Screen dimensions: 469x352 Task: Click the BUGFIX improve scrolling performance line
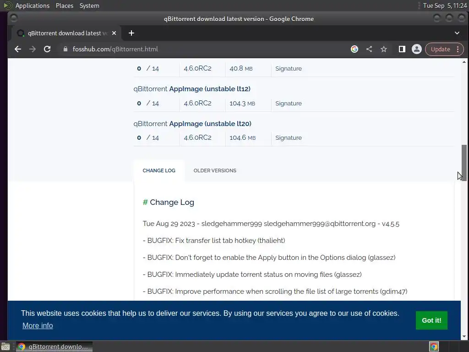click(x=275, y=291)
